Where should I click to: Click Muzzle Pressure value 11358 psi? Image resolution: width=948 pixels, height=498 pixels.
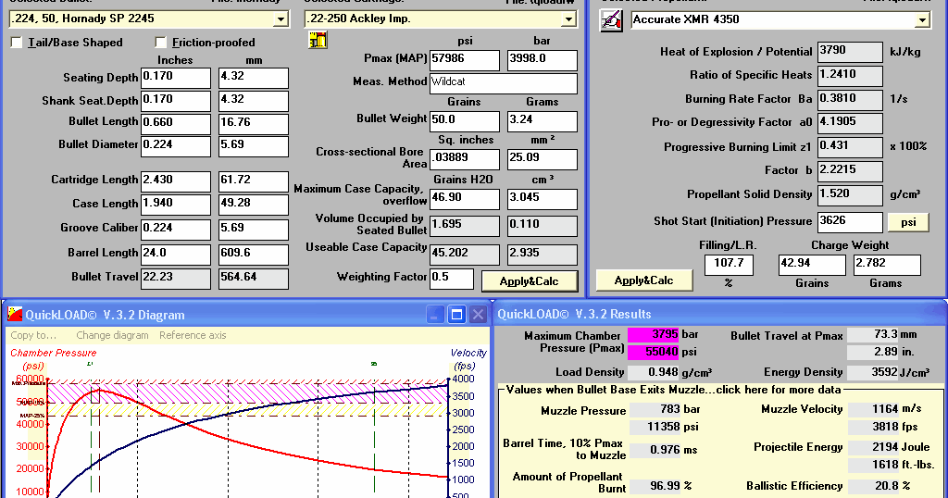coord(655,428)
